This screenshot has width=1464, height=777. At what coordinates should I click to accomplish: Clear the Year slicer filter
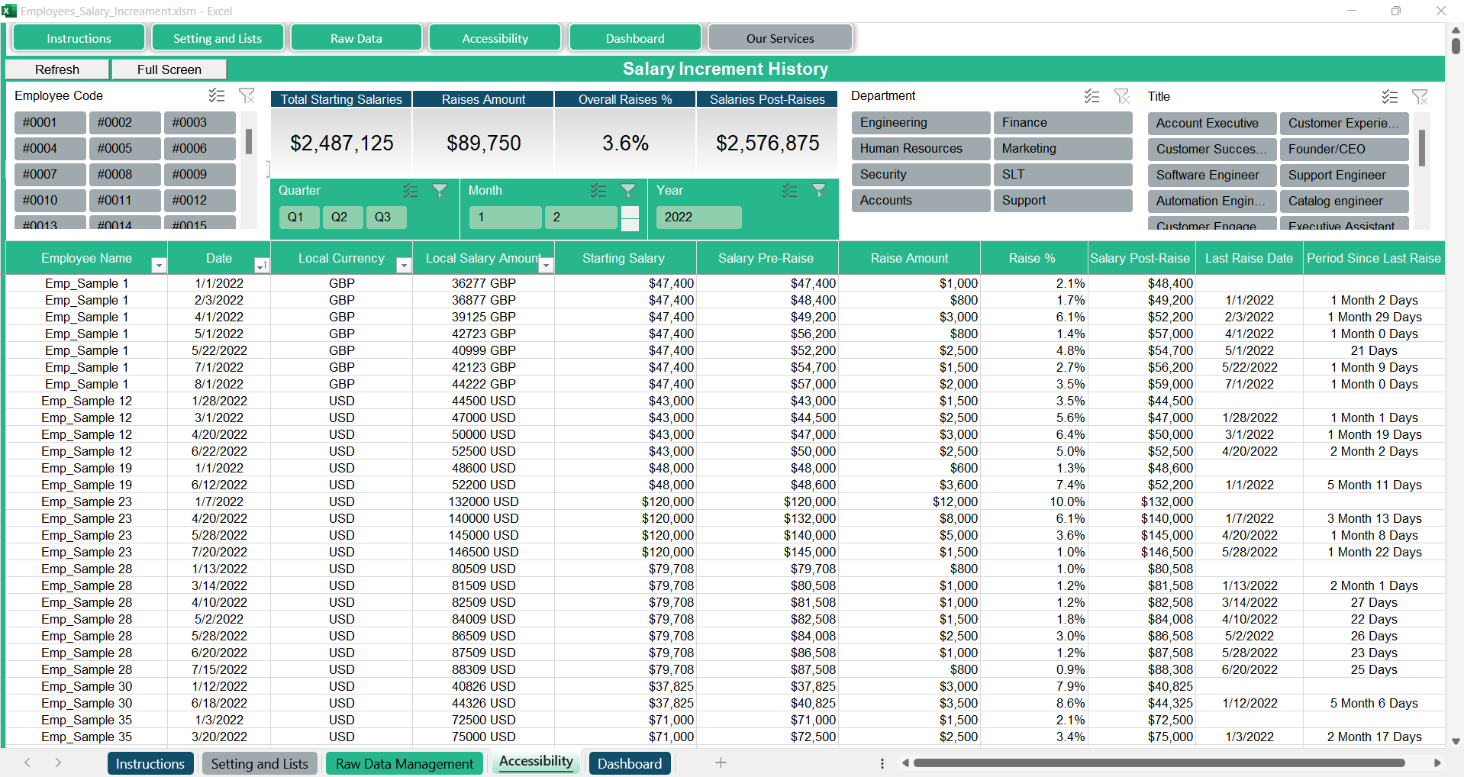click(x=818, y=191)
